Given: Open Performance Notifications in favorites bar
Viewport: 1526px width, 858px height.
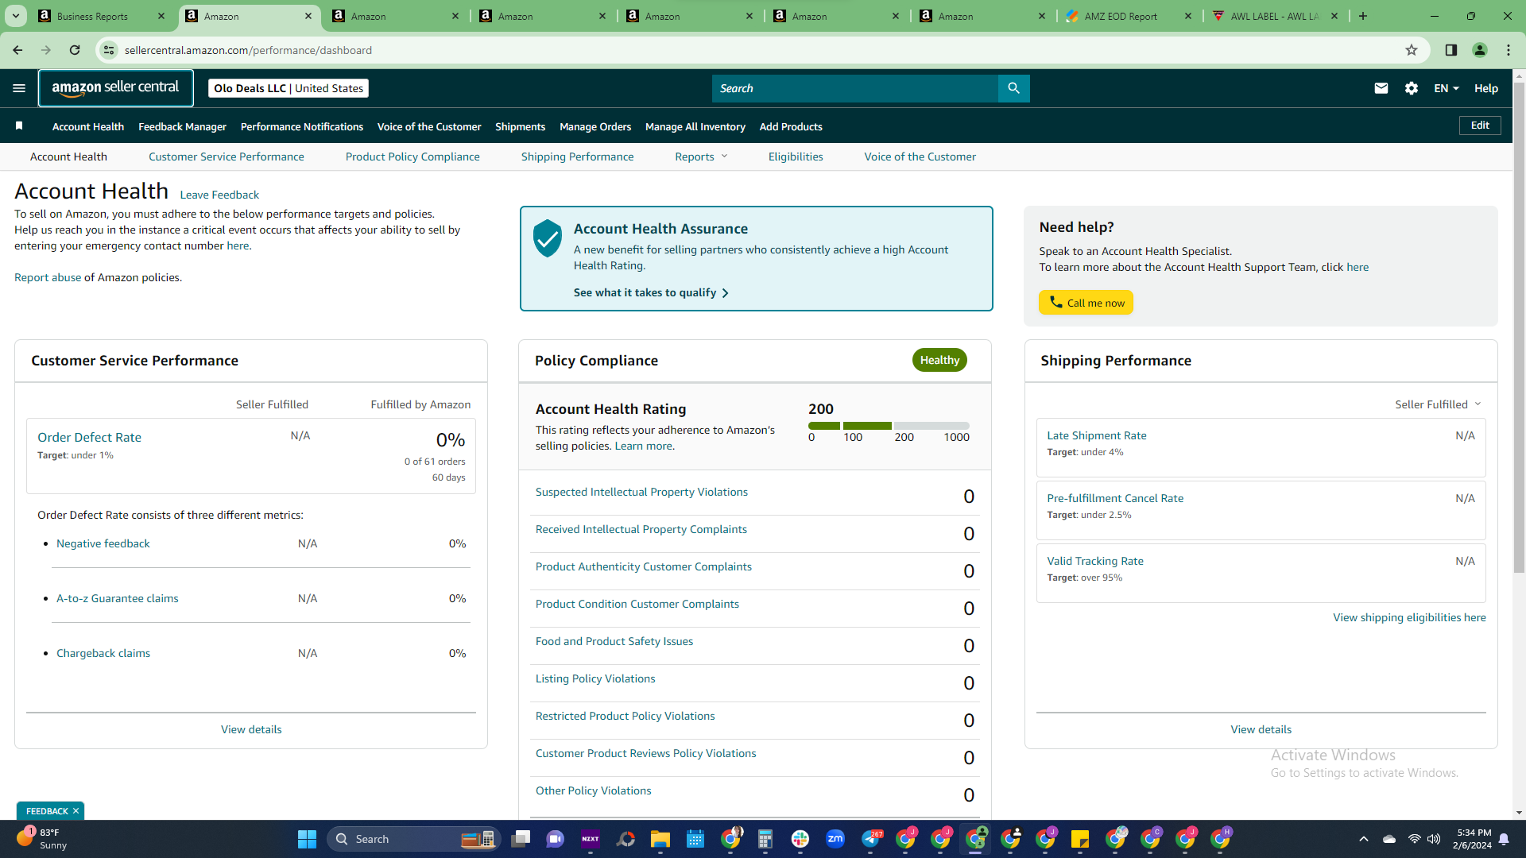Looking at the screenshot, I should click(302, 126).
